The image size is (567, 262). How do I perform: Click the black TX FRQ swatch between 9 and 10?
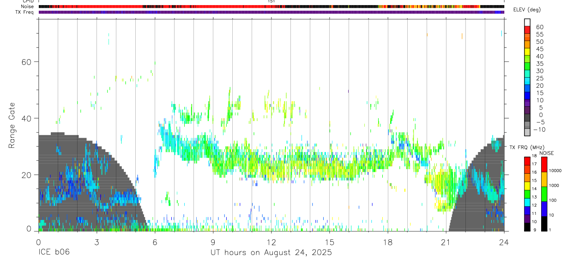click(x=527, y=226)
